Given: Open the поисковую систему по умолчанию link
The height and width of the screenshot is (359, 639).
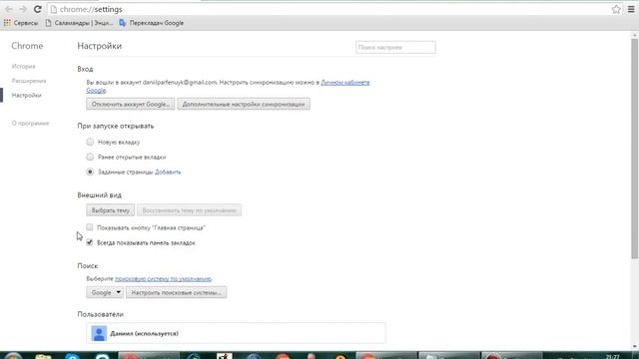Looking at the screenshot, I should pyautogui.click(x=164, y=279).
